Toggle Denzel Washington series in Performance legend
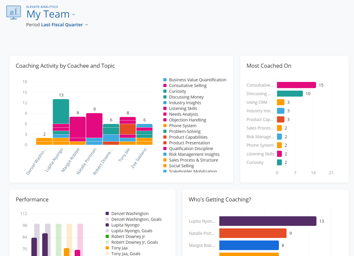Viewport: 354px width, 256px height. click(x=127, y=214)
